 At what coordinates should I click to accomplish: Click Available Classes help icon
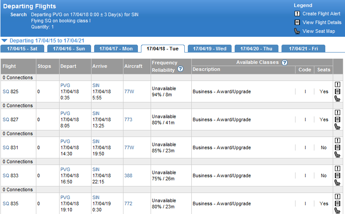[x=285, y=63]
